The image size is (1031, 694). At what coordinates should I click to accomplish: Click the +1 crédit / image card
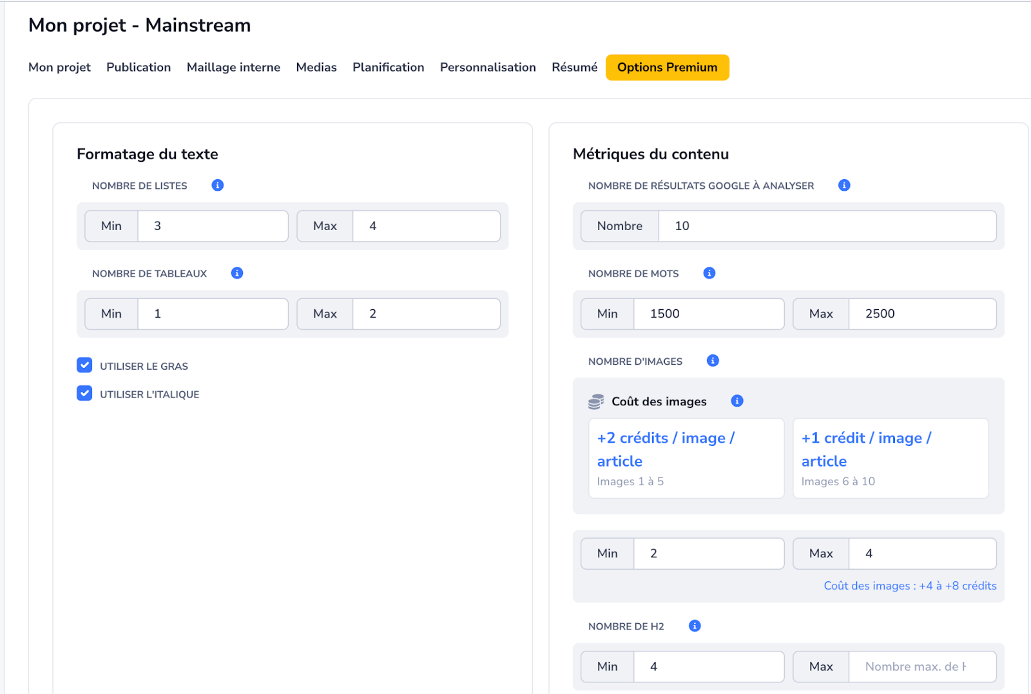click(891, 458)
